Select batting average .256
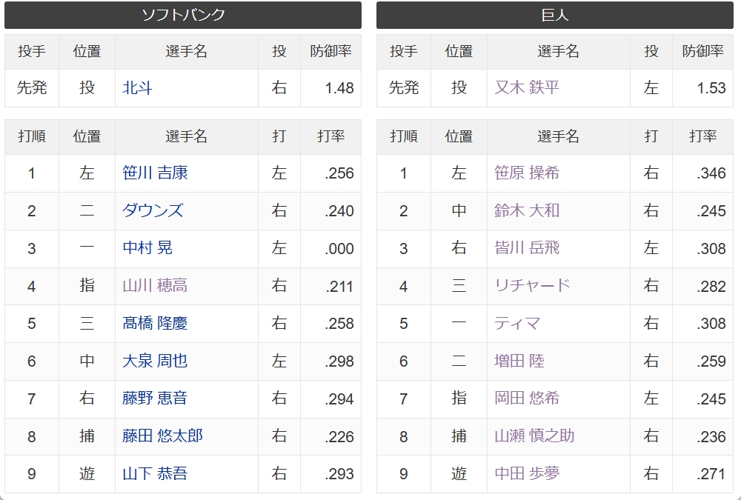Viewport: 741px width, 500px height. click(x=339, y=173)
